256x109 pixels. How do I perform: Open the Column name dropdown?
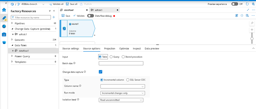point(123,86)
